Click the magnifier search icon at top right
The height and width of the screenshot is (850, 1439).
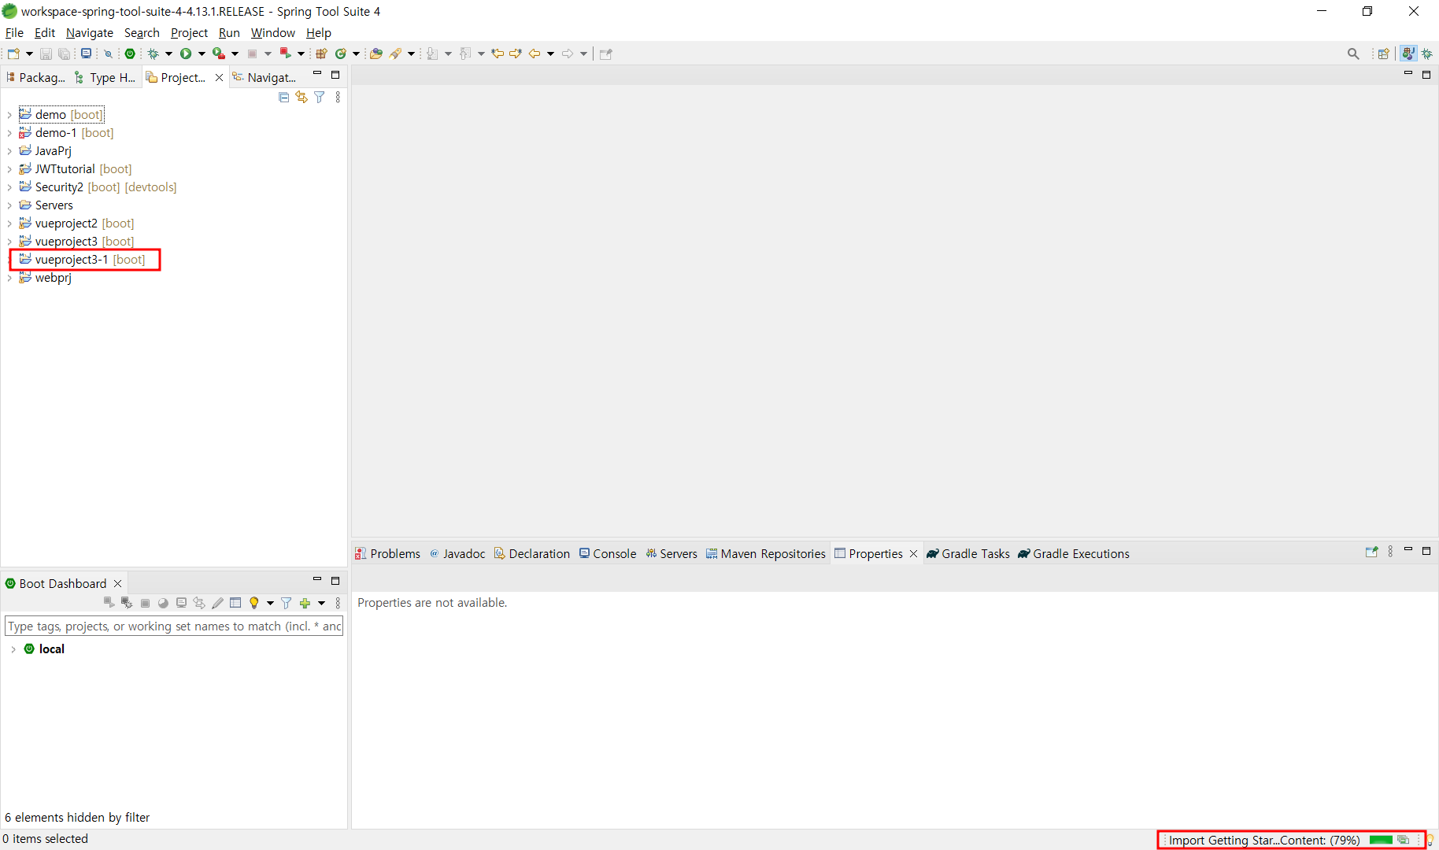coord(1353,54)
